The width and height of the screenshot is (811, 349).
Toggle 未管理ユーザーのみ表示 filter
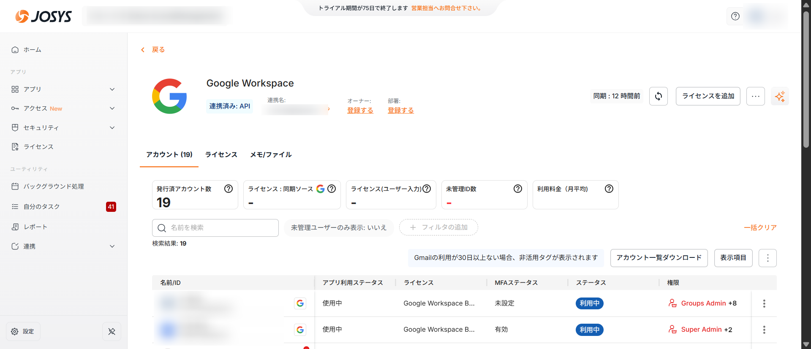pyautogui.click(x=338, y=227)
